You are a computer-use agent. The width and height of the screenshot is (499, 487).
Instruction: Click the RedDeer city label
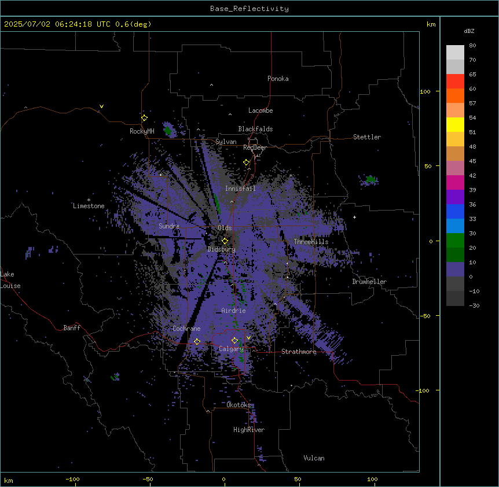255,147
